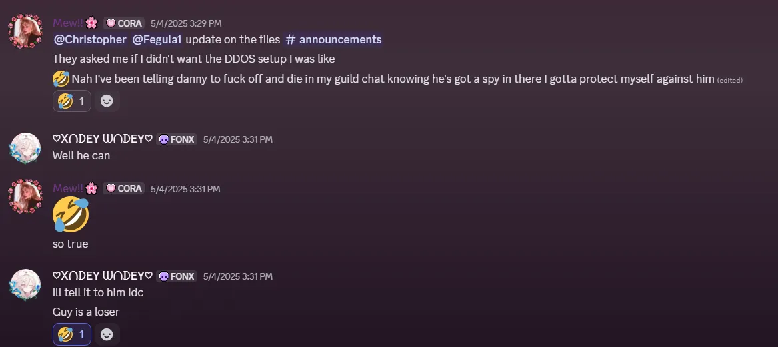Click the large laughing emoji above "so true"

(x=71, y=214)
